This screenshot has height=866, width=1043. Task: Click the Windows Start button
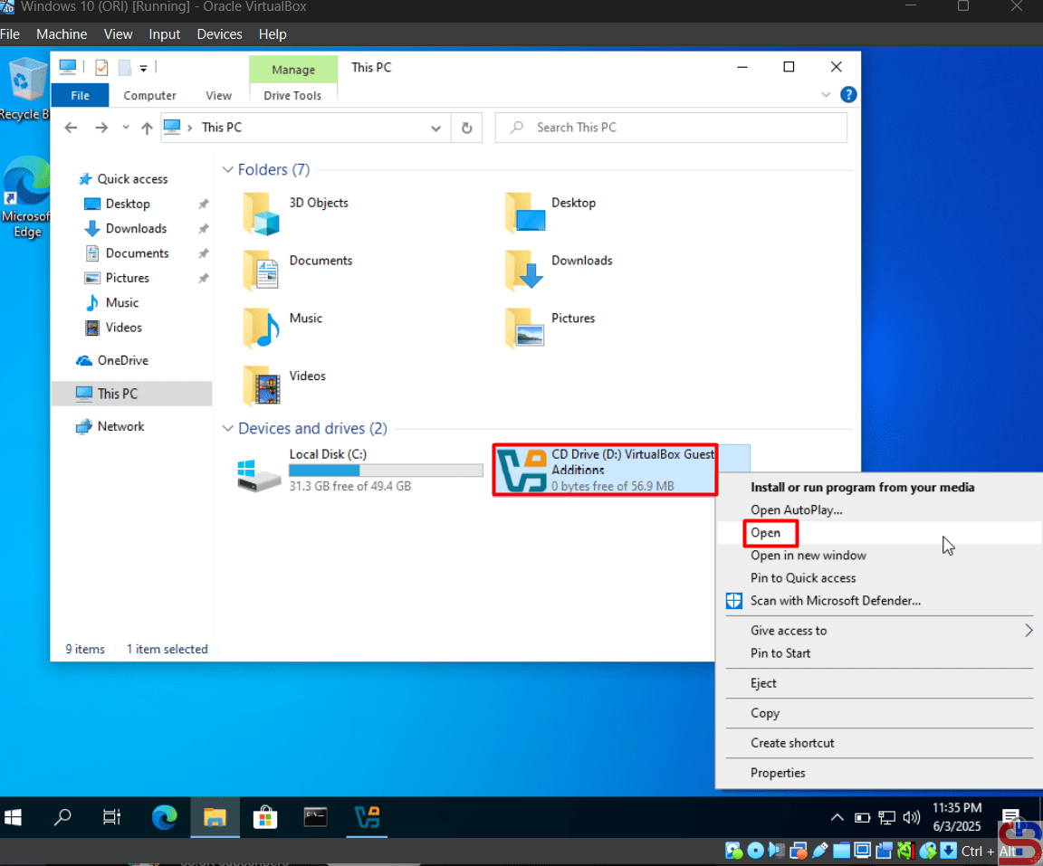click(x=14, y=818)
